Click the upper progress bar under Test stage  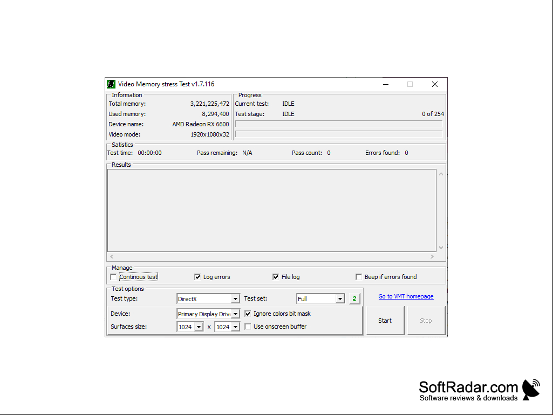pyautogui.click(x=339, y=124)
